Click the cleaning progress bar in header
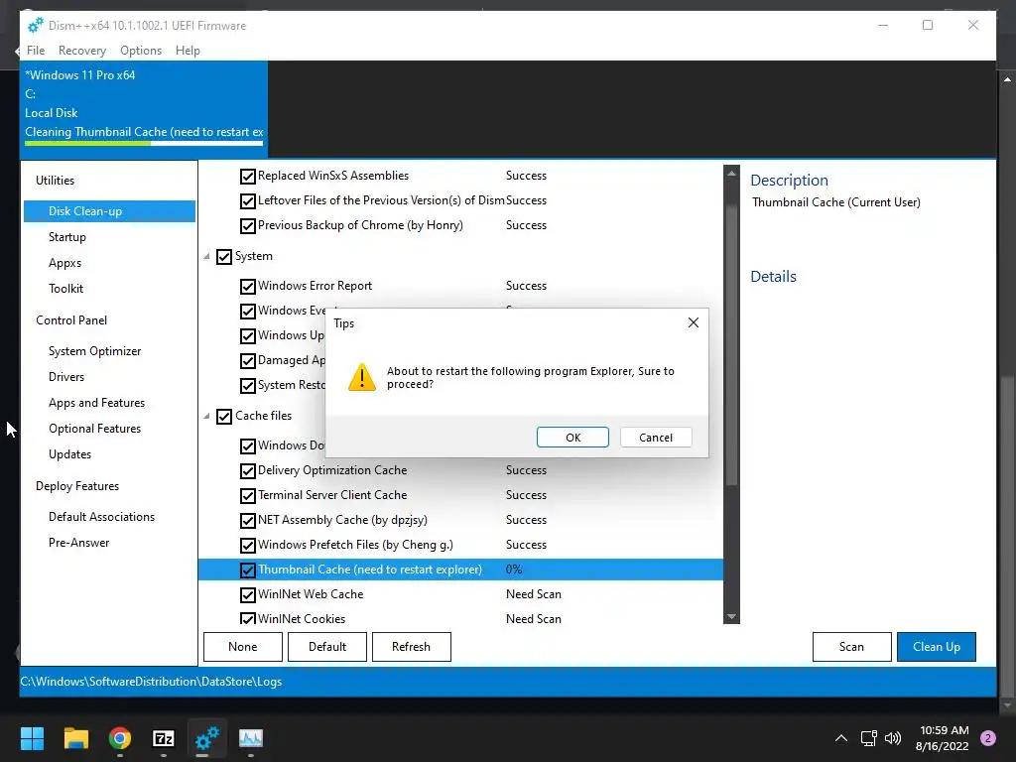Image resolution: width=1016 pixels, height=762 pixels. pos(144,143)
